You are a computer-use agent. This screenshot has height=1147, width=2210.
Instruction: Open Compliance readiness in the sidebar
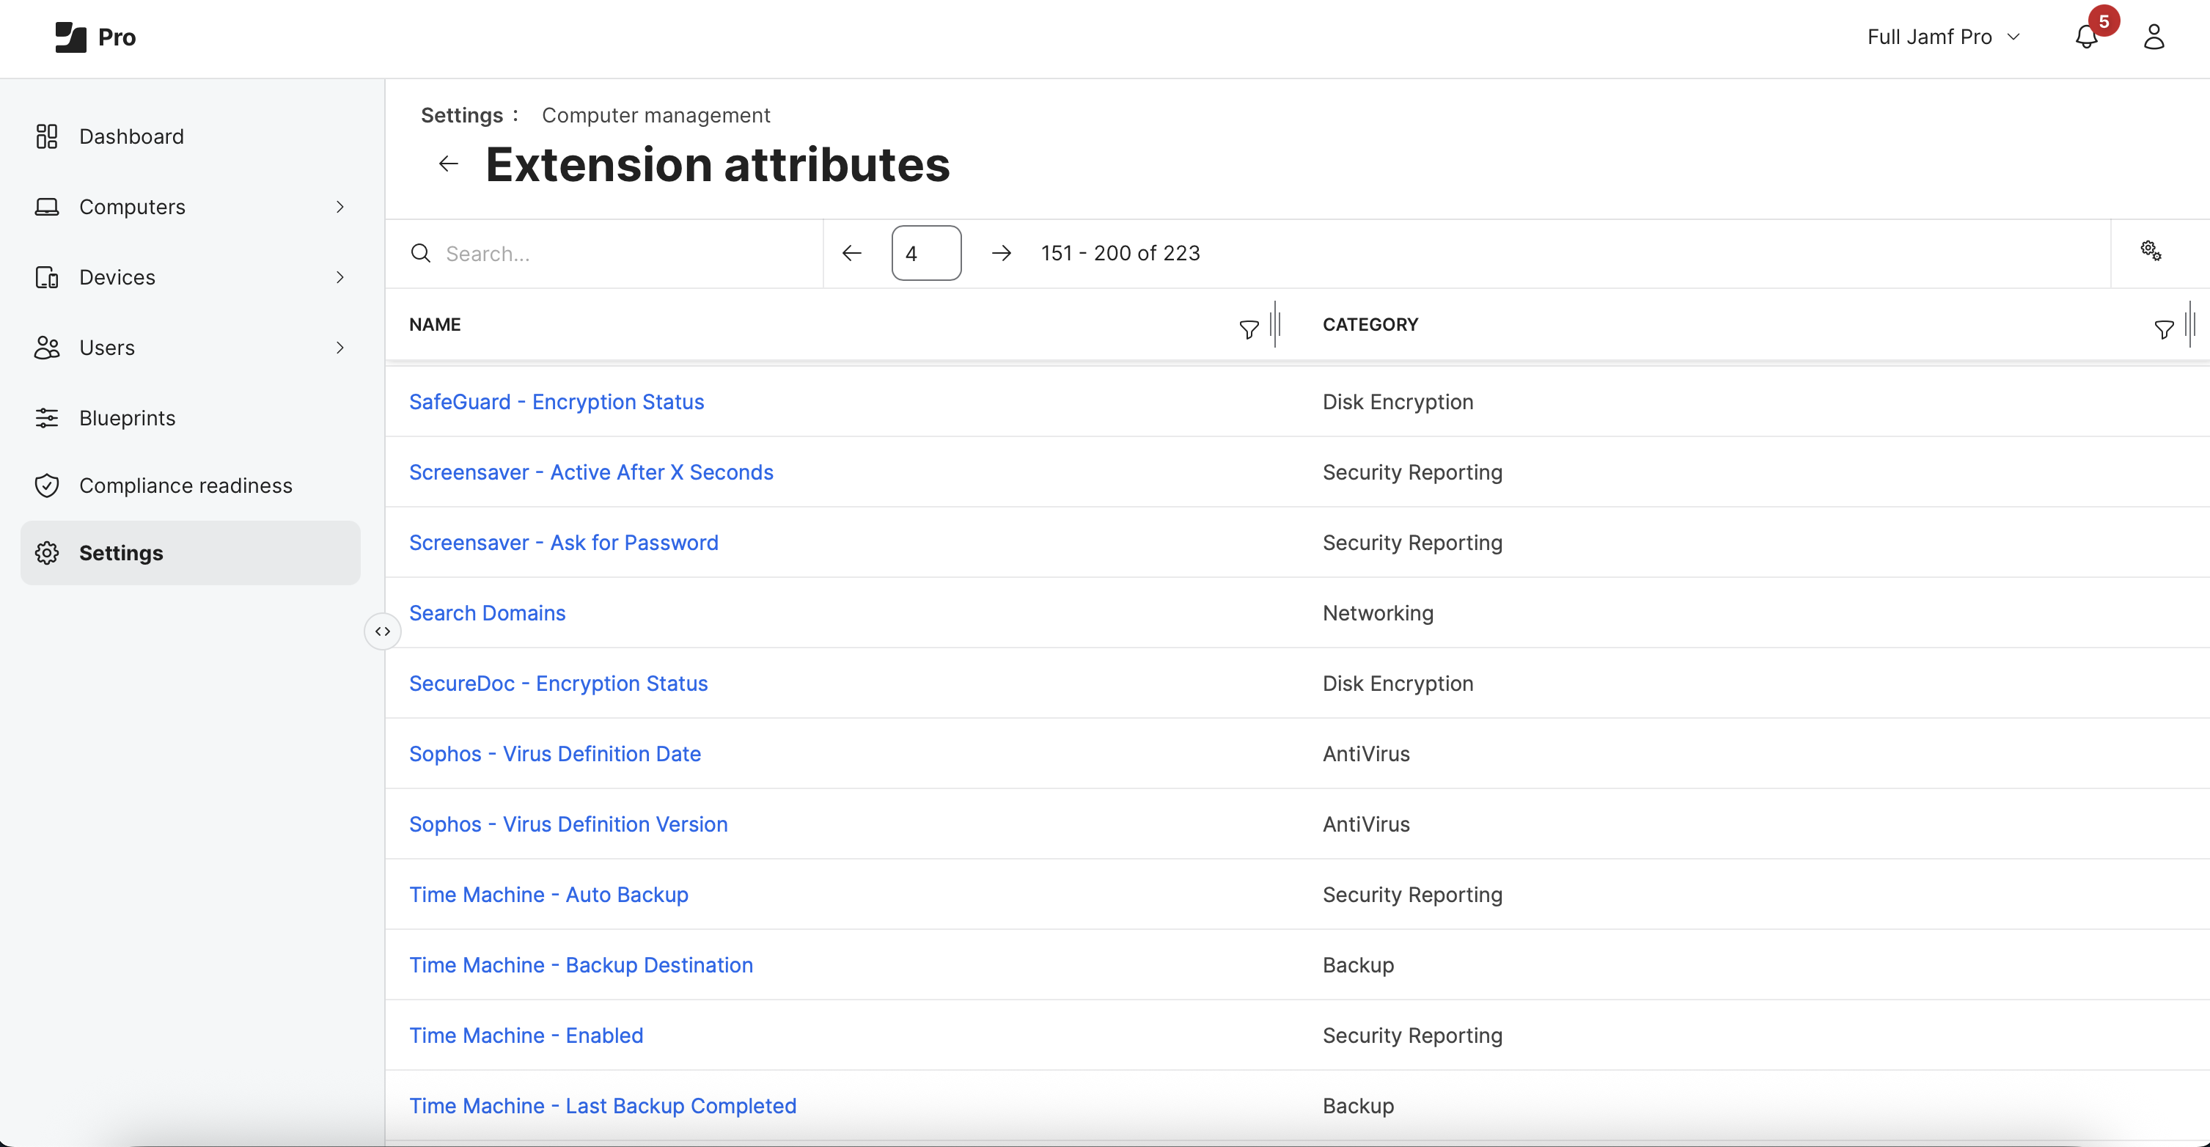pos(186,485)
